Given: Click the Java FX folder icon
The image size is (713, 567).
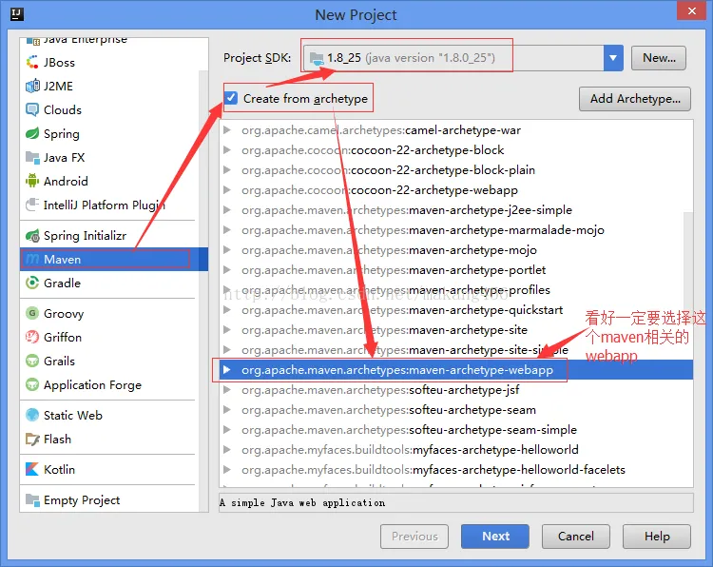Looking at the screenshot, I should tap(32, 158).
